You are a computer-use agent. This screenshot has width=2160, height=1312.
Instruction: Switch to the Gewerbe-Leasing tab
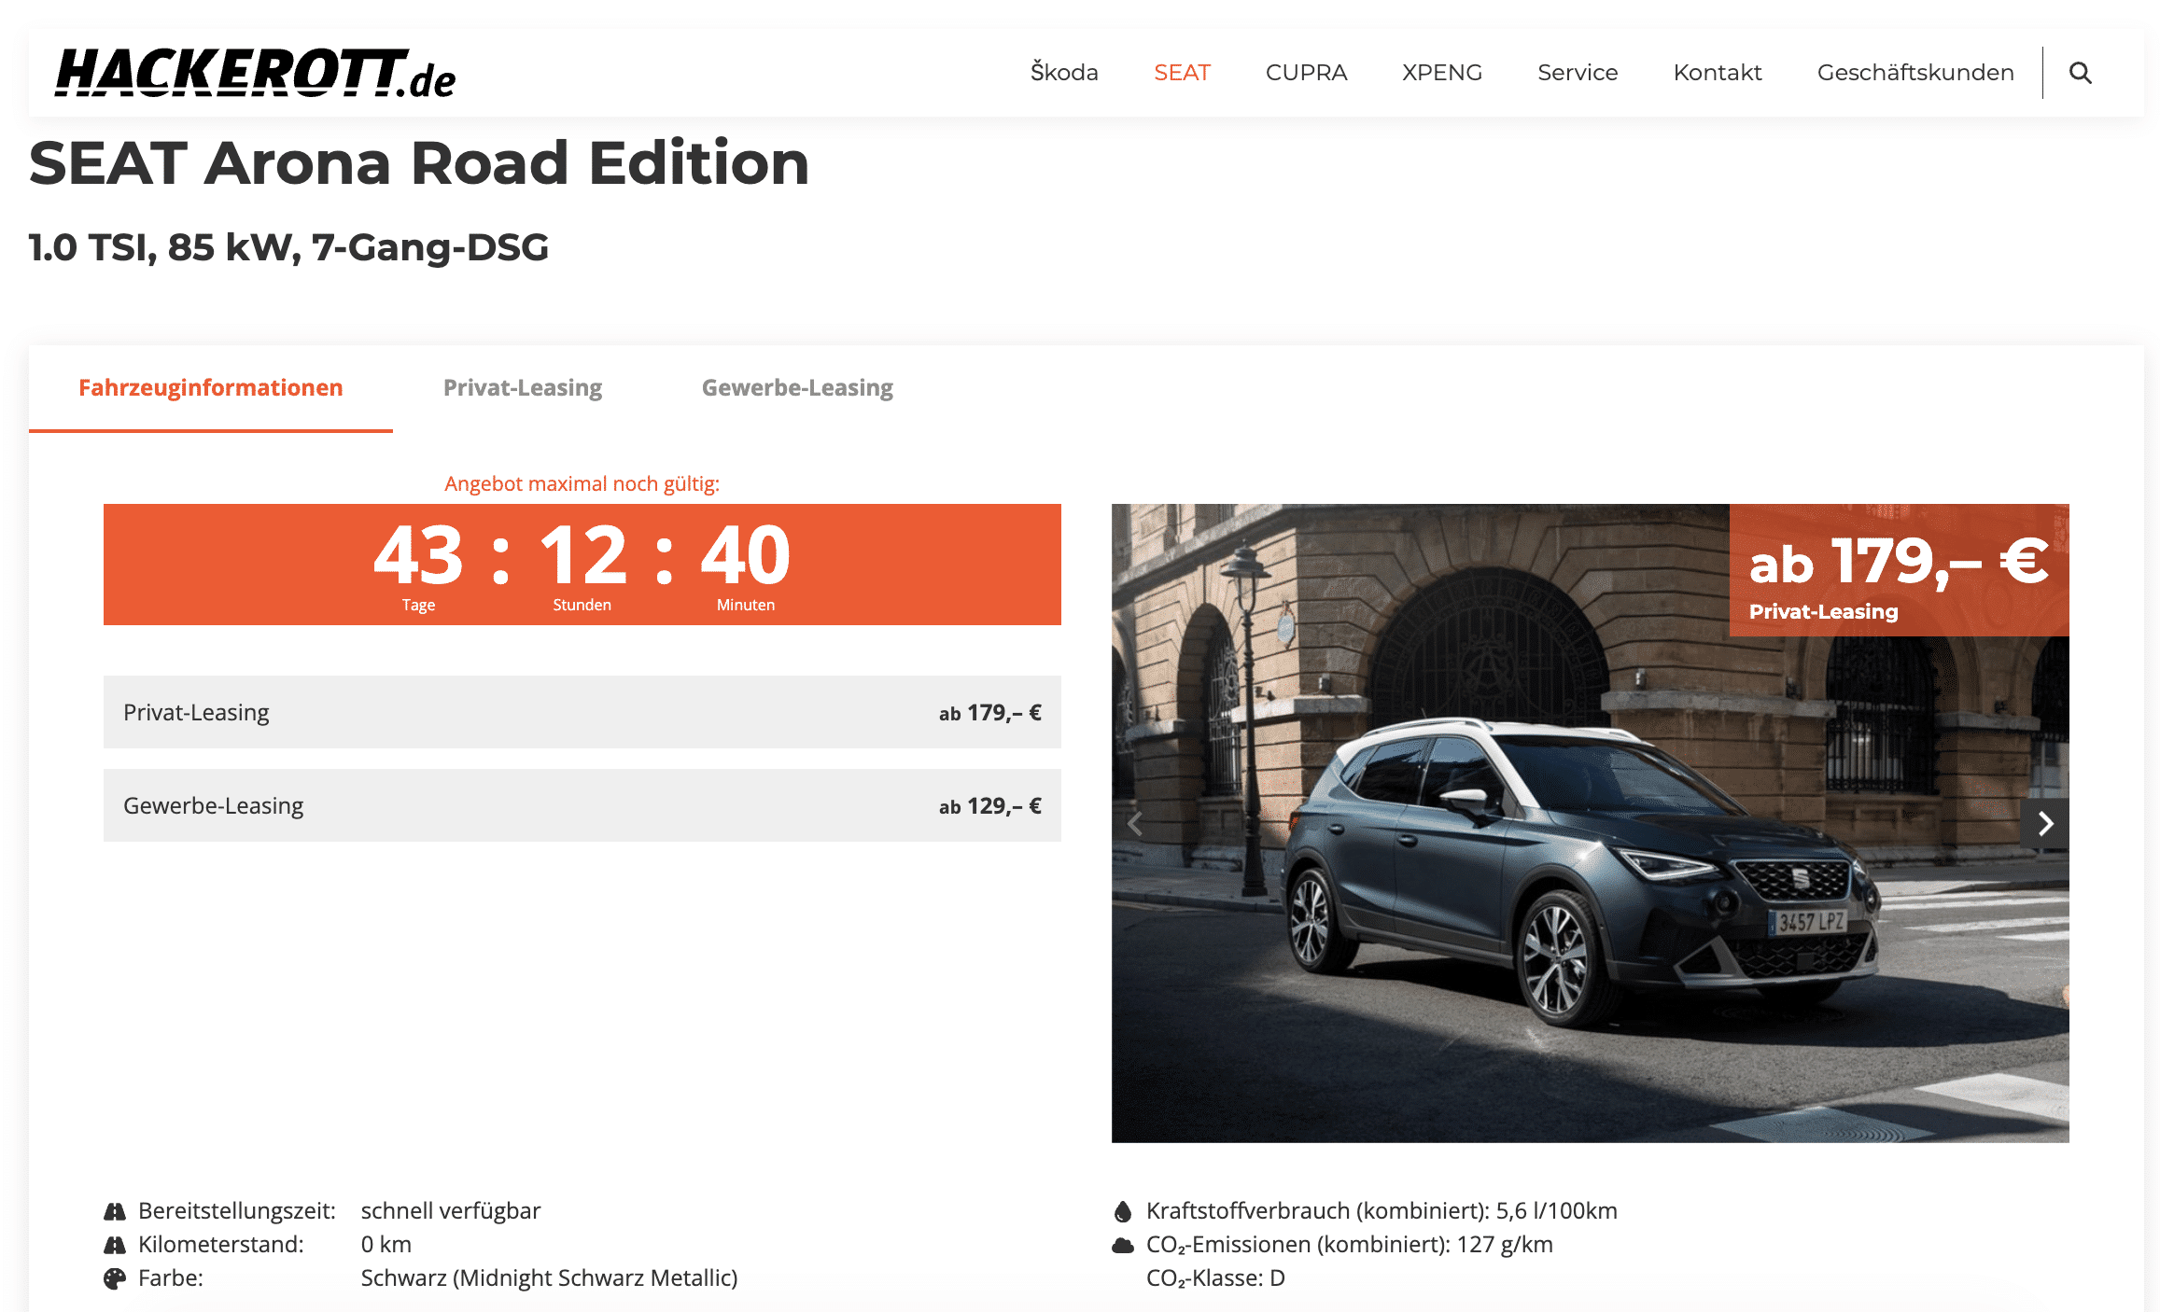(x=797, y=388)
